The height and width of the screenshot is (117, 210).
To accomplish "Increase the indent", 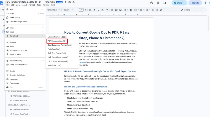I will pos(156,10).
